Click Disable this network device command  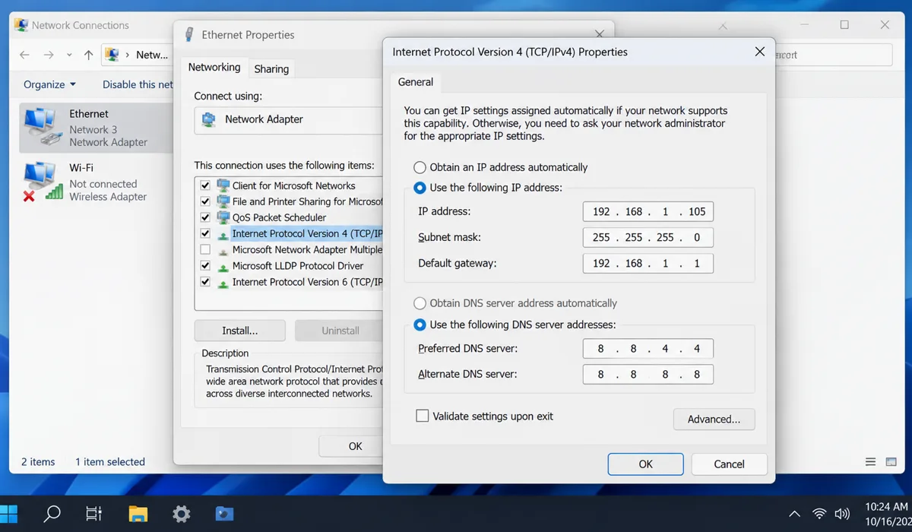point(138,84)
